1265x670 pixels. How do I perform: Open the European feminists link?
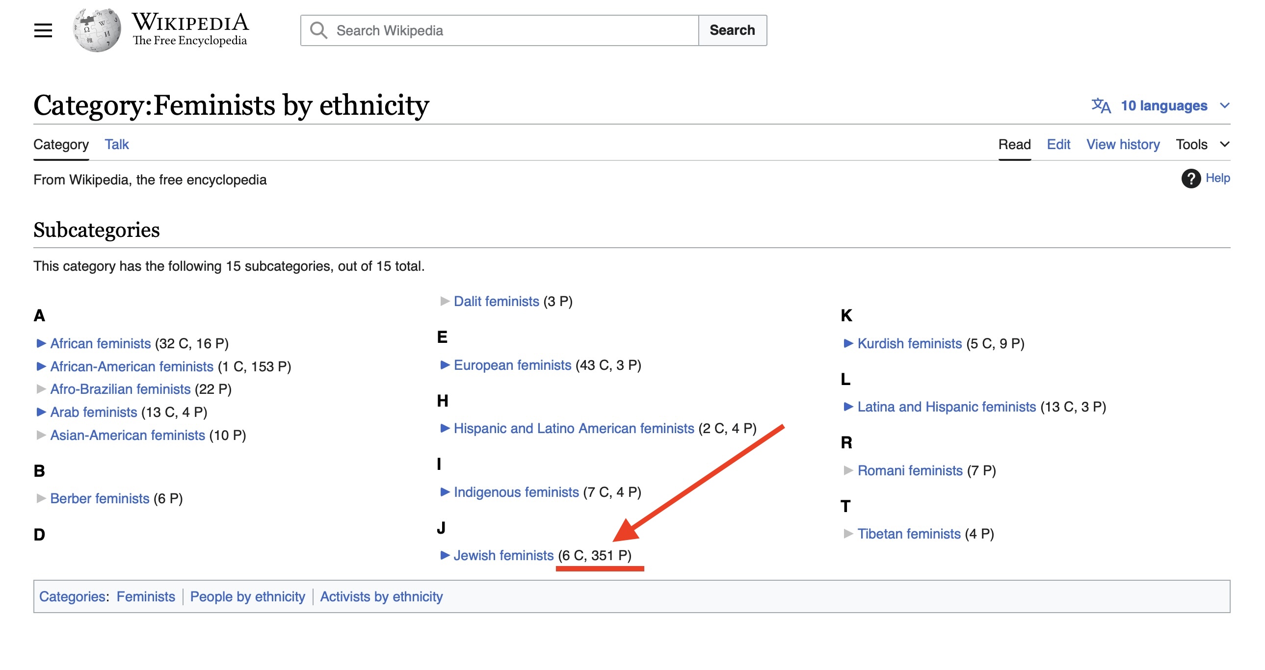pyautogui.click(x=512, y=365)
